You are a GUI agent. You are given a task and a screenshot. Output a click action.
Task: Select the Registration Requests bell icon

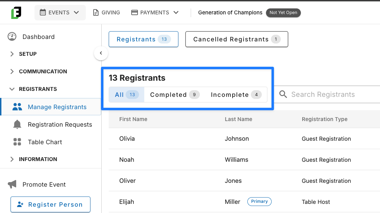click(x=17, y=125)
